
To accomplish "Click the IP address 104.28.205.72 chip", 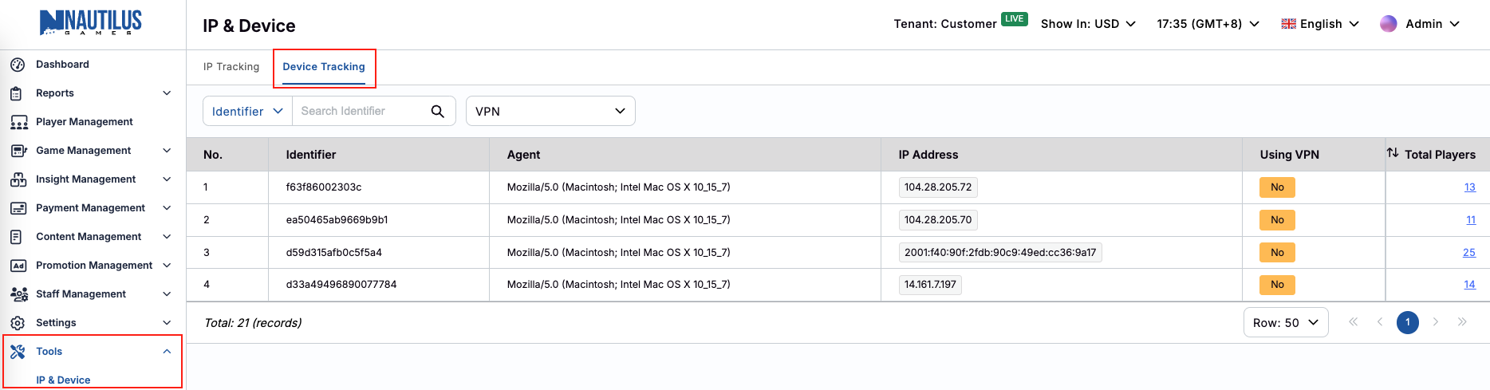I will pos(937,187).
